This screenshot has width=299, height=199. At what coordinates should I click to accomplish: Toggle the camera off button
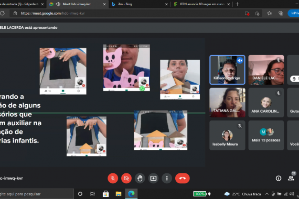(126, 178)
